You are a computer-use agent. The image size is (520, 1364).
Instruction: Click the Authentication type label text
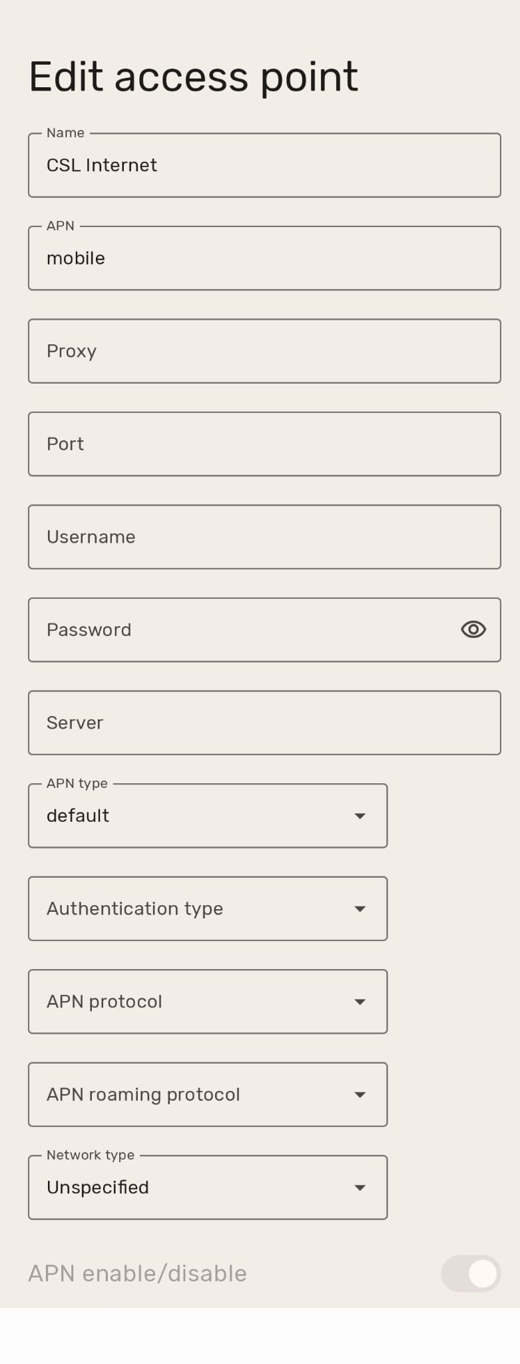(x=134, y=908)
